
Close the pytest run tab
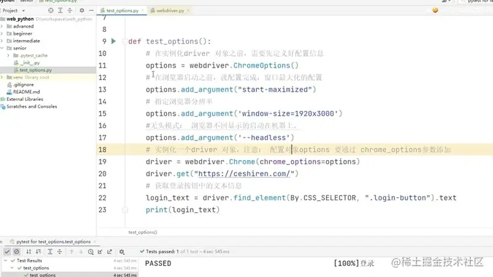95,242
